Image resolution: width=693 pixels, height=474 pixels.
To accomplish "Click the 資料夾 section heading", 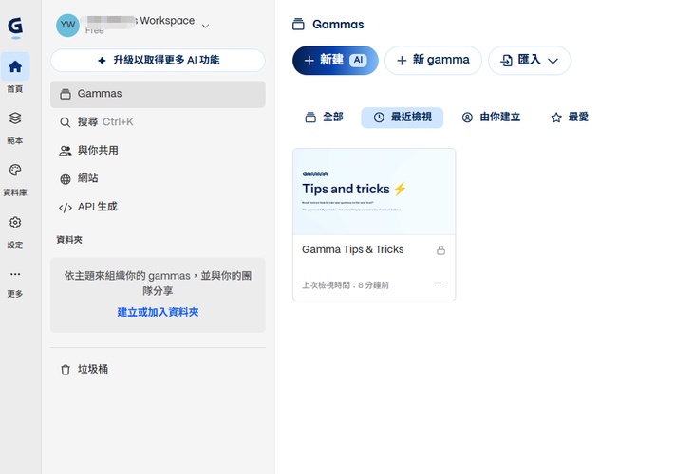I will 69,240.
